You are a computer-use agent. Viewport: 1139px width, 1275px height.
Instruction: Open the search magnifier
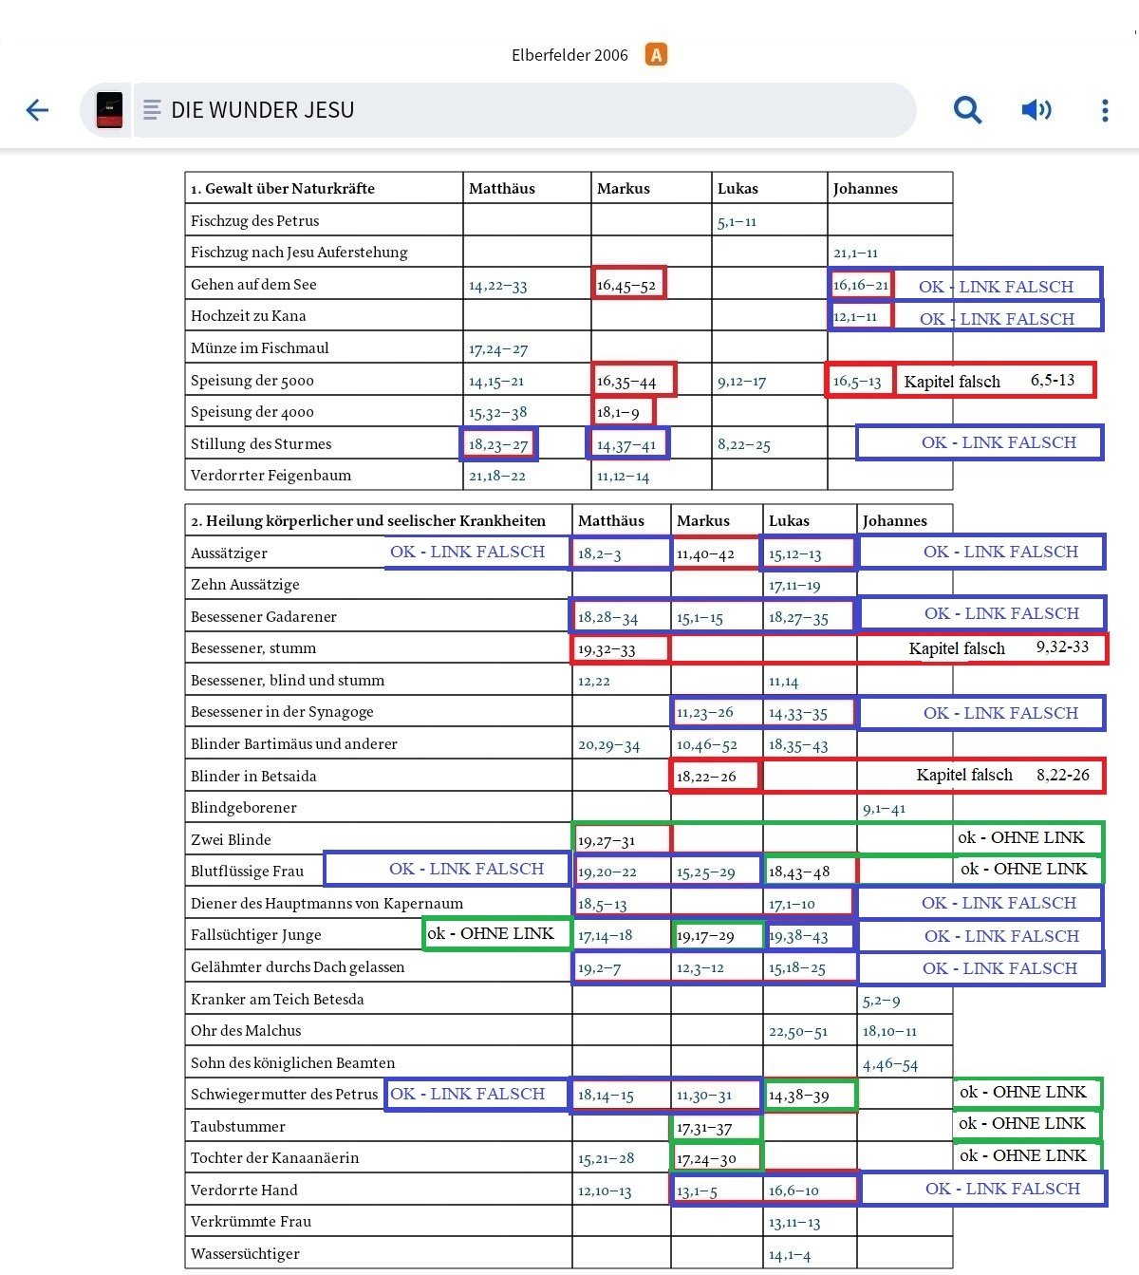click(967, 110)
